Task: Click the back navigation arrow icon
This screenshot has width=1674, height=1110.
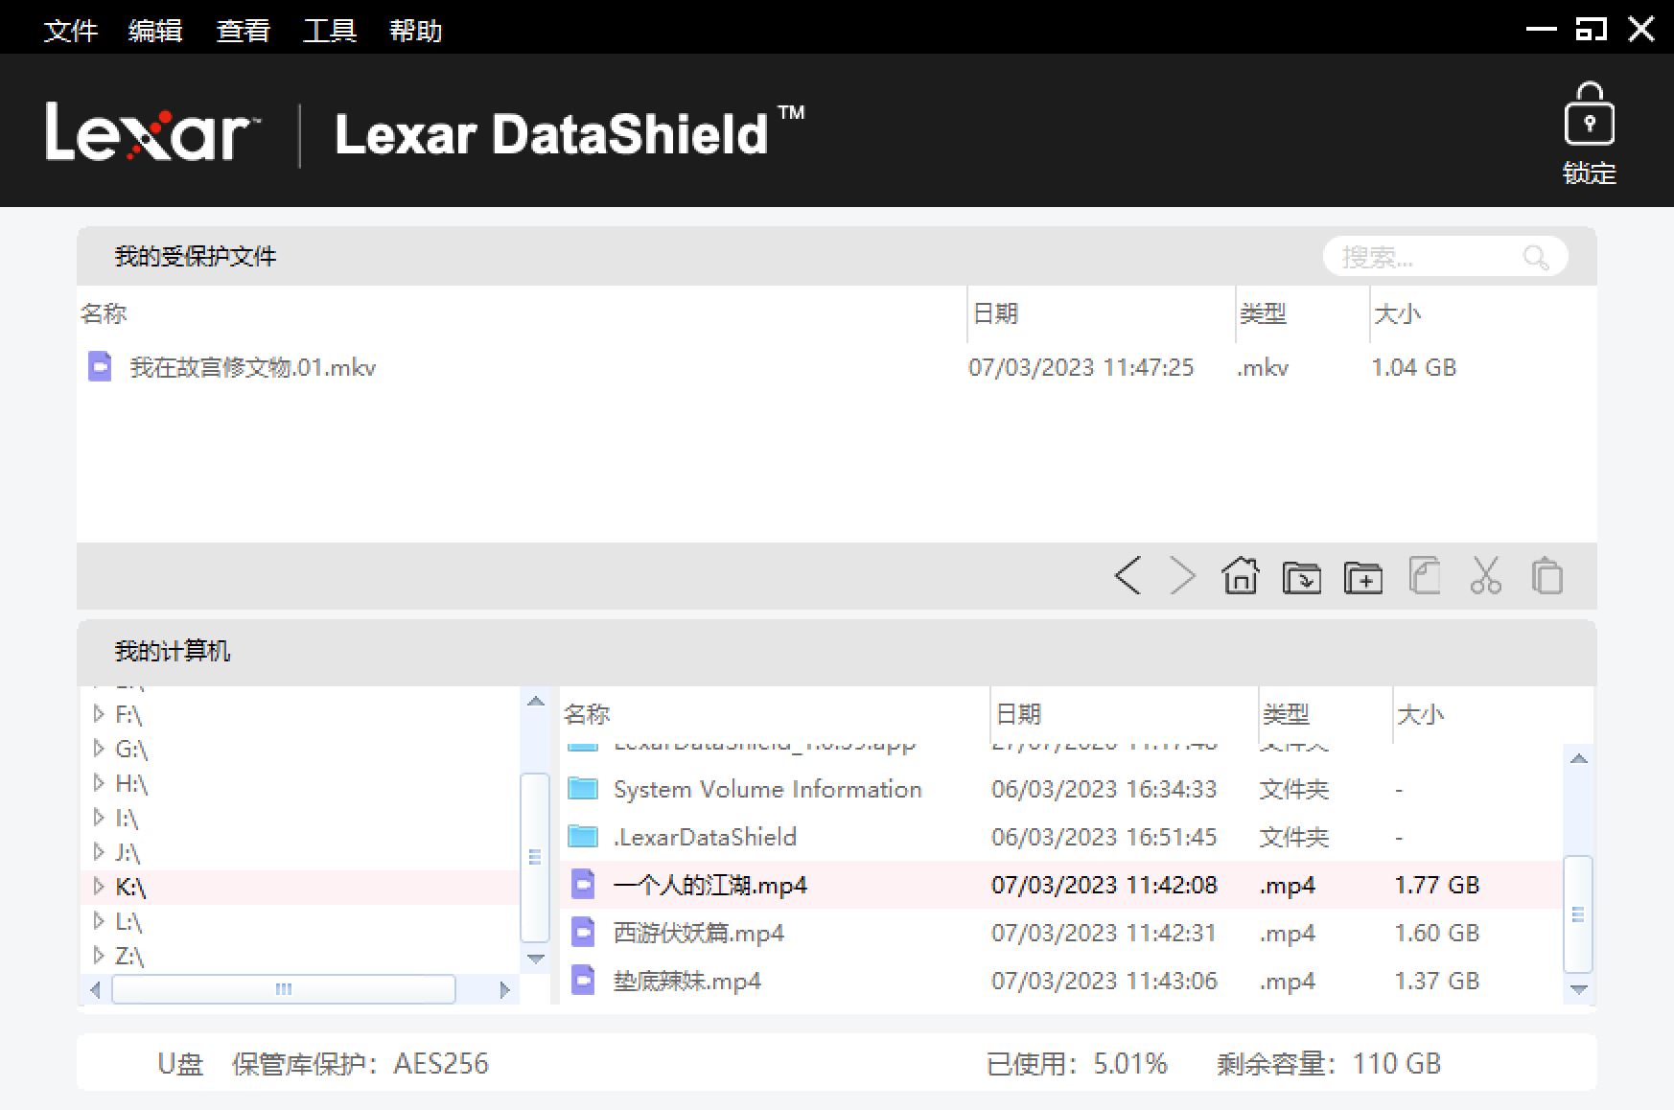Action: pos(1128,577)
